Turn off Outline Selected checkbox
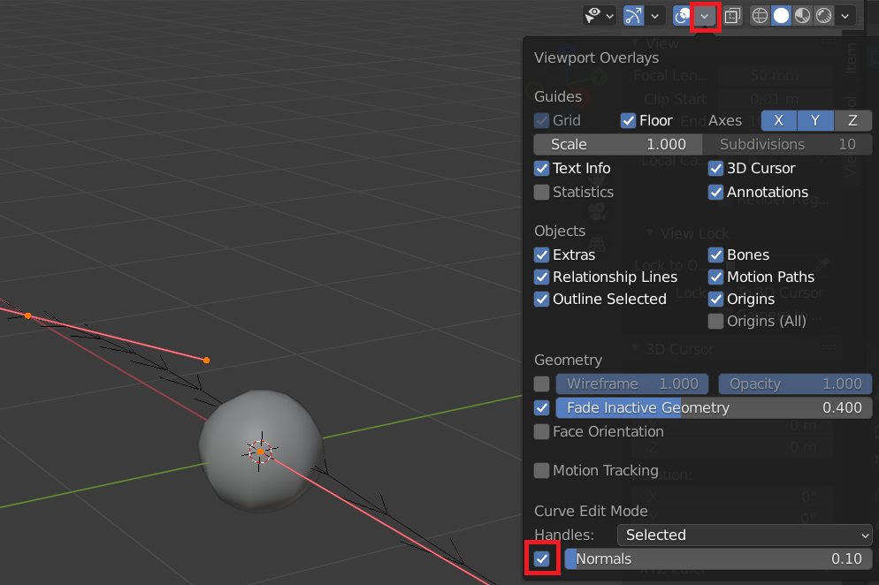This screenshot has height=585, width=879. [541, 300]
